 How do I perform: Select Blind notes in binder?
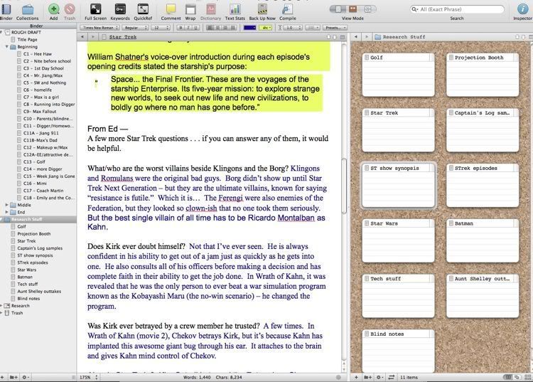pos(28,299)
